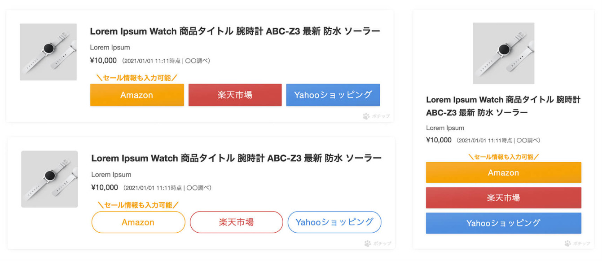Click the ポチップ paw icon in bottom-left card
The width and height of the screenshot is (602, 261).
(x=368, y=243)
